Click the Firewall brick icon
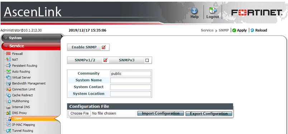The height and width of the screenshot is (134, 288). tap(9, 53)
